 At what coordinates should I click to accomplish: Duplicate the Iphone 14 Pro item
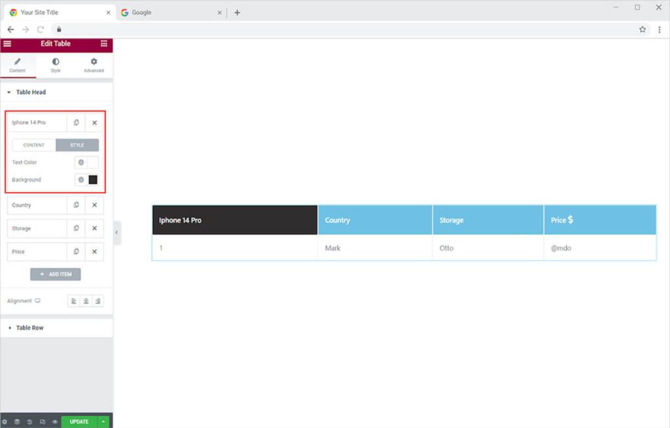click(x=76, y=123)
